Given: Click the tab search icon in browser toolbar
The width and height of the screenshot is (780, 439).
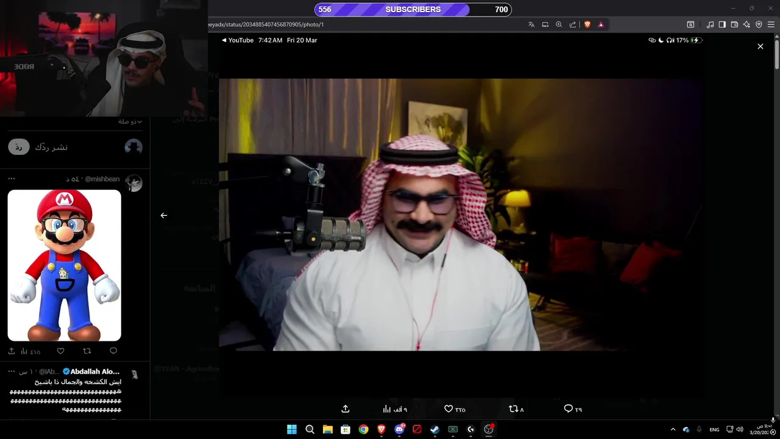Looking at the screenshot, I should (690, 24).
